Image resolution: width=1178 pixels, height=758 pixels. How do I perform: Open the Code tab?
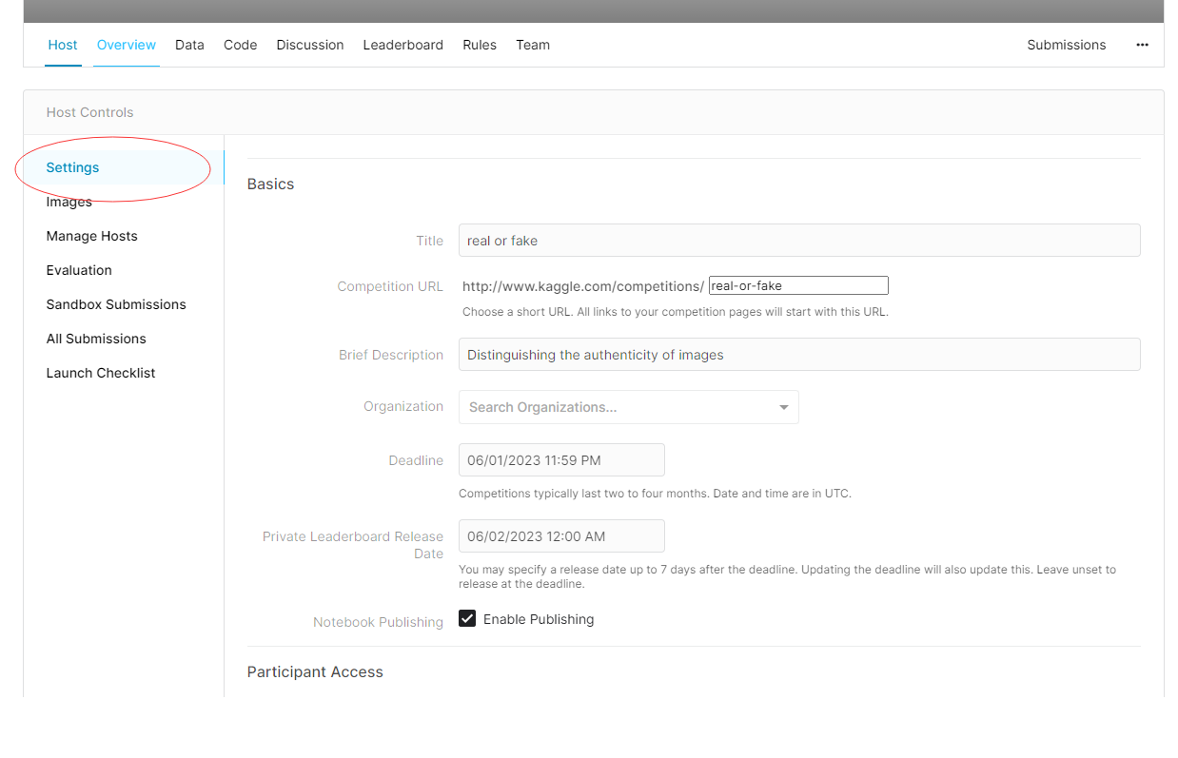click(x=241, y=45)
